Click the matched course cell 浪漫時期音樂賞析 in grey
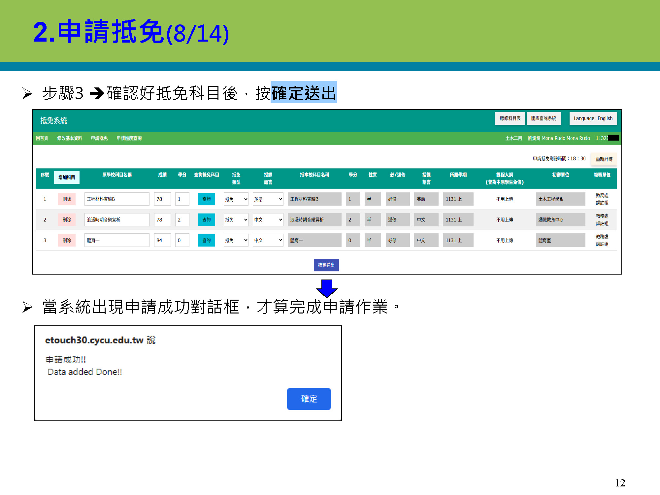660x495 pixels. (x=314, y=220)
